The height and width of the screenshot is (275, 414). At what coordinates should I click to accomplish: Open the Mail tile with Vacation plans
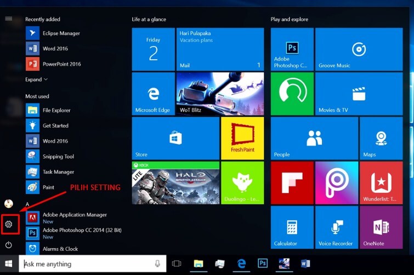(220, 49)
